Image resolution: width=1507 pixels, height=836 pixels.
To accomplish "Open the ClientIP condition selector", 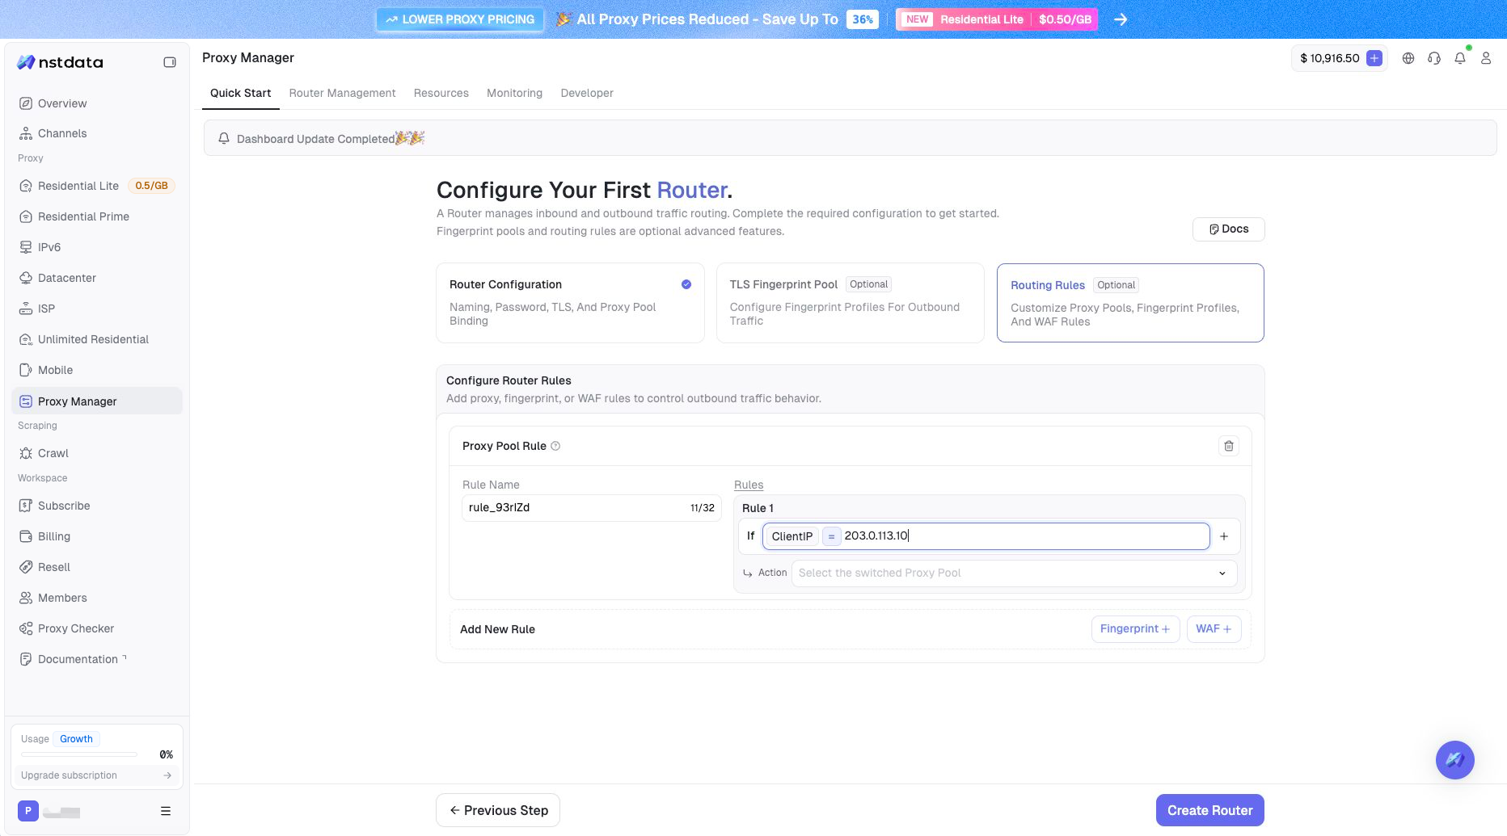I will [791, 536].
